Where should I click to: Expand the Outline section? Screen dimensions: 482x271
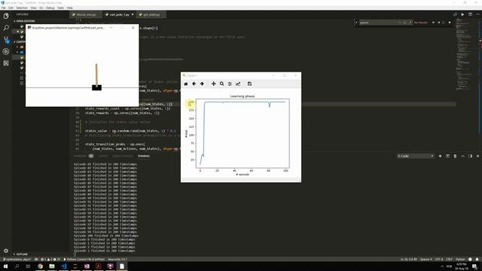(21, 254)
